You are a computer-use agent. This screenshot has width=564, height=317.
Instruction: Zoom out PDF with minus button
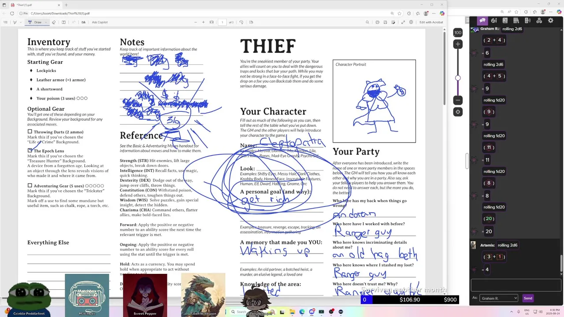coord(195,22)
